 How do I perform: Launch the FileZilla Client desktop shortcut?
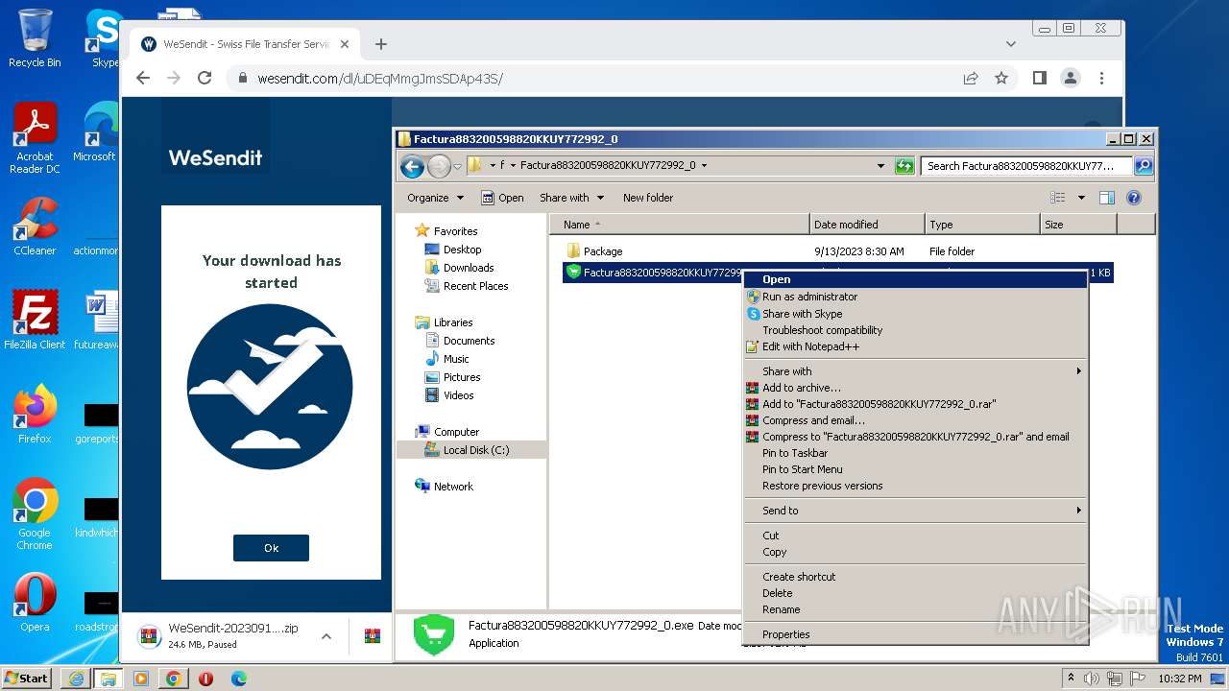point(35,320)
